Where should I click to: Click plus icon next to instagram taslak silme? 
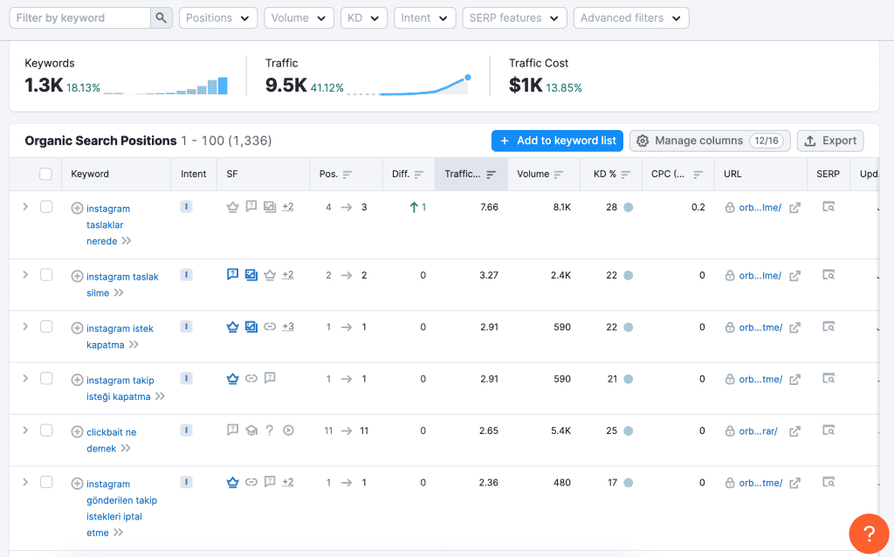point(77,277)
